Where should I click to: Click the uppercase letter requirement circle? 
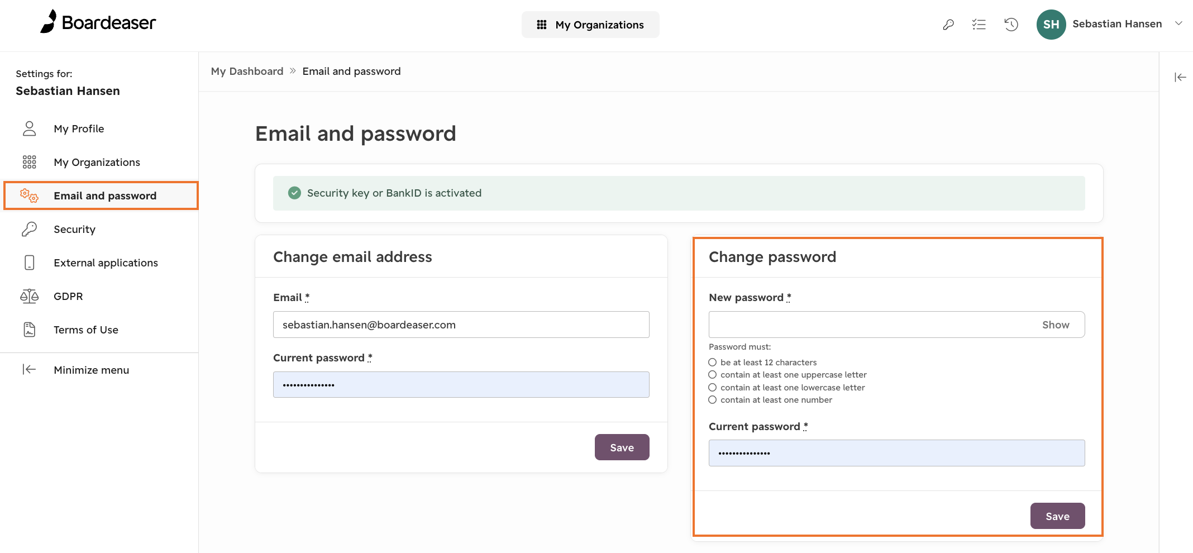click(713, 375)
